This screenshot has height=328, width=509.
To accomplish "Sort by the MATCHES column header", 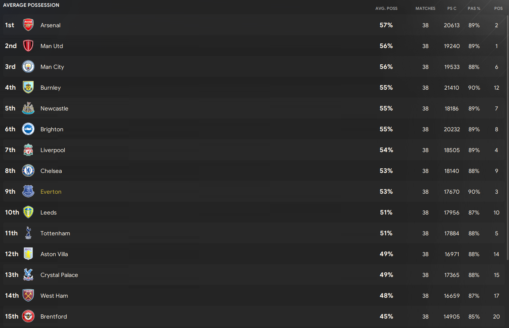I will coord(425,8).
